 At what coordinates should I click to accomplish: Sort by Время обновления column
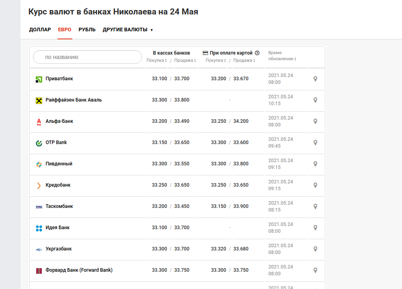(x=282, y=56)
